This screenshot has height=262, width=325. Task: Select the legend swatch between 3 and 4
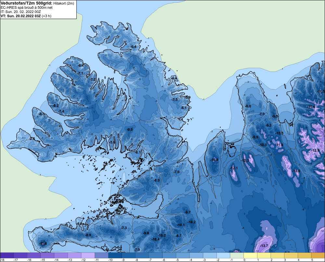coord(291,255)
